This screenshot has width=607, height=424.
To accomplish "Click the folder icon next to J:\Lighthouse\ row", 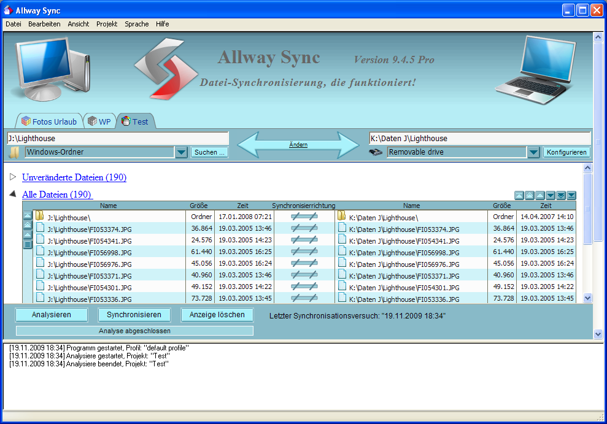I will pyautogui.click(x=39, y=217).
